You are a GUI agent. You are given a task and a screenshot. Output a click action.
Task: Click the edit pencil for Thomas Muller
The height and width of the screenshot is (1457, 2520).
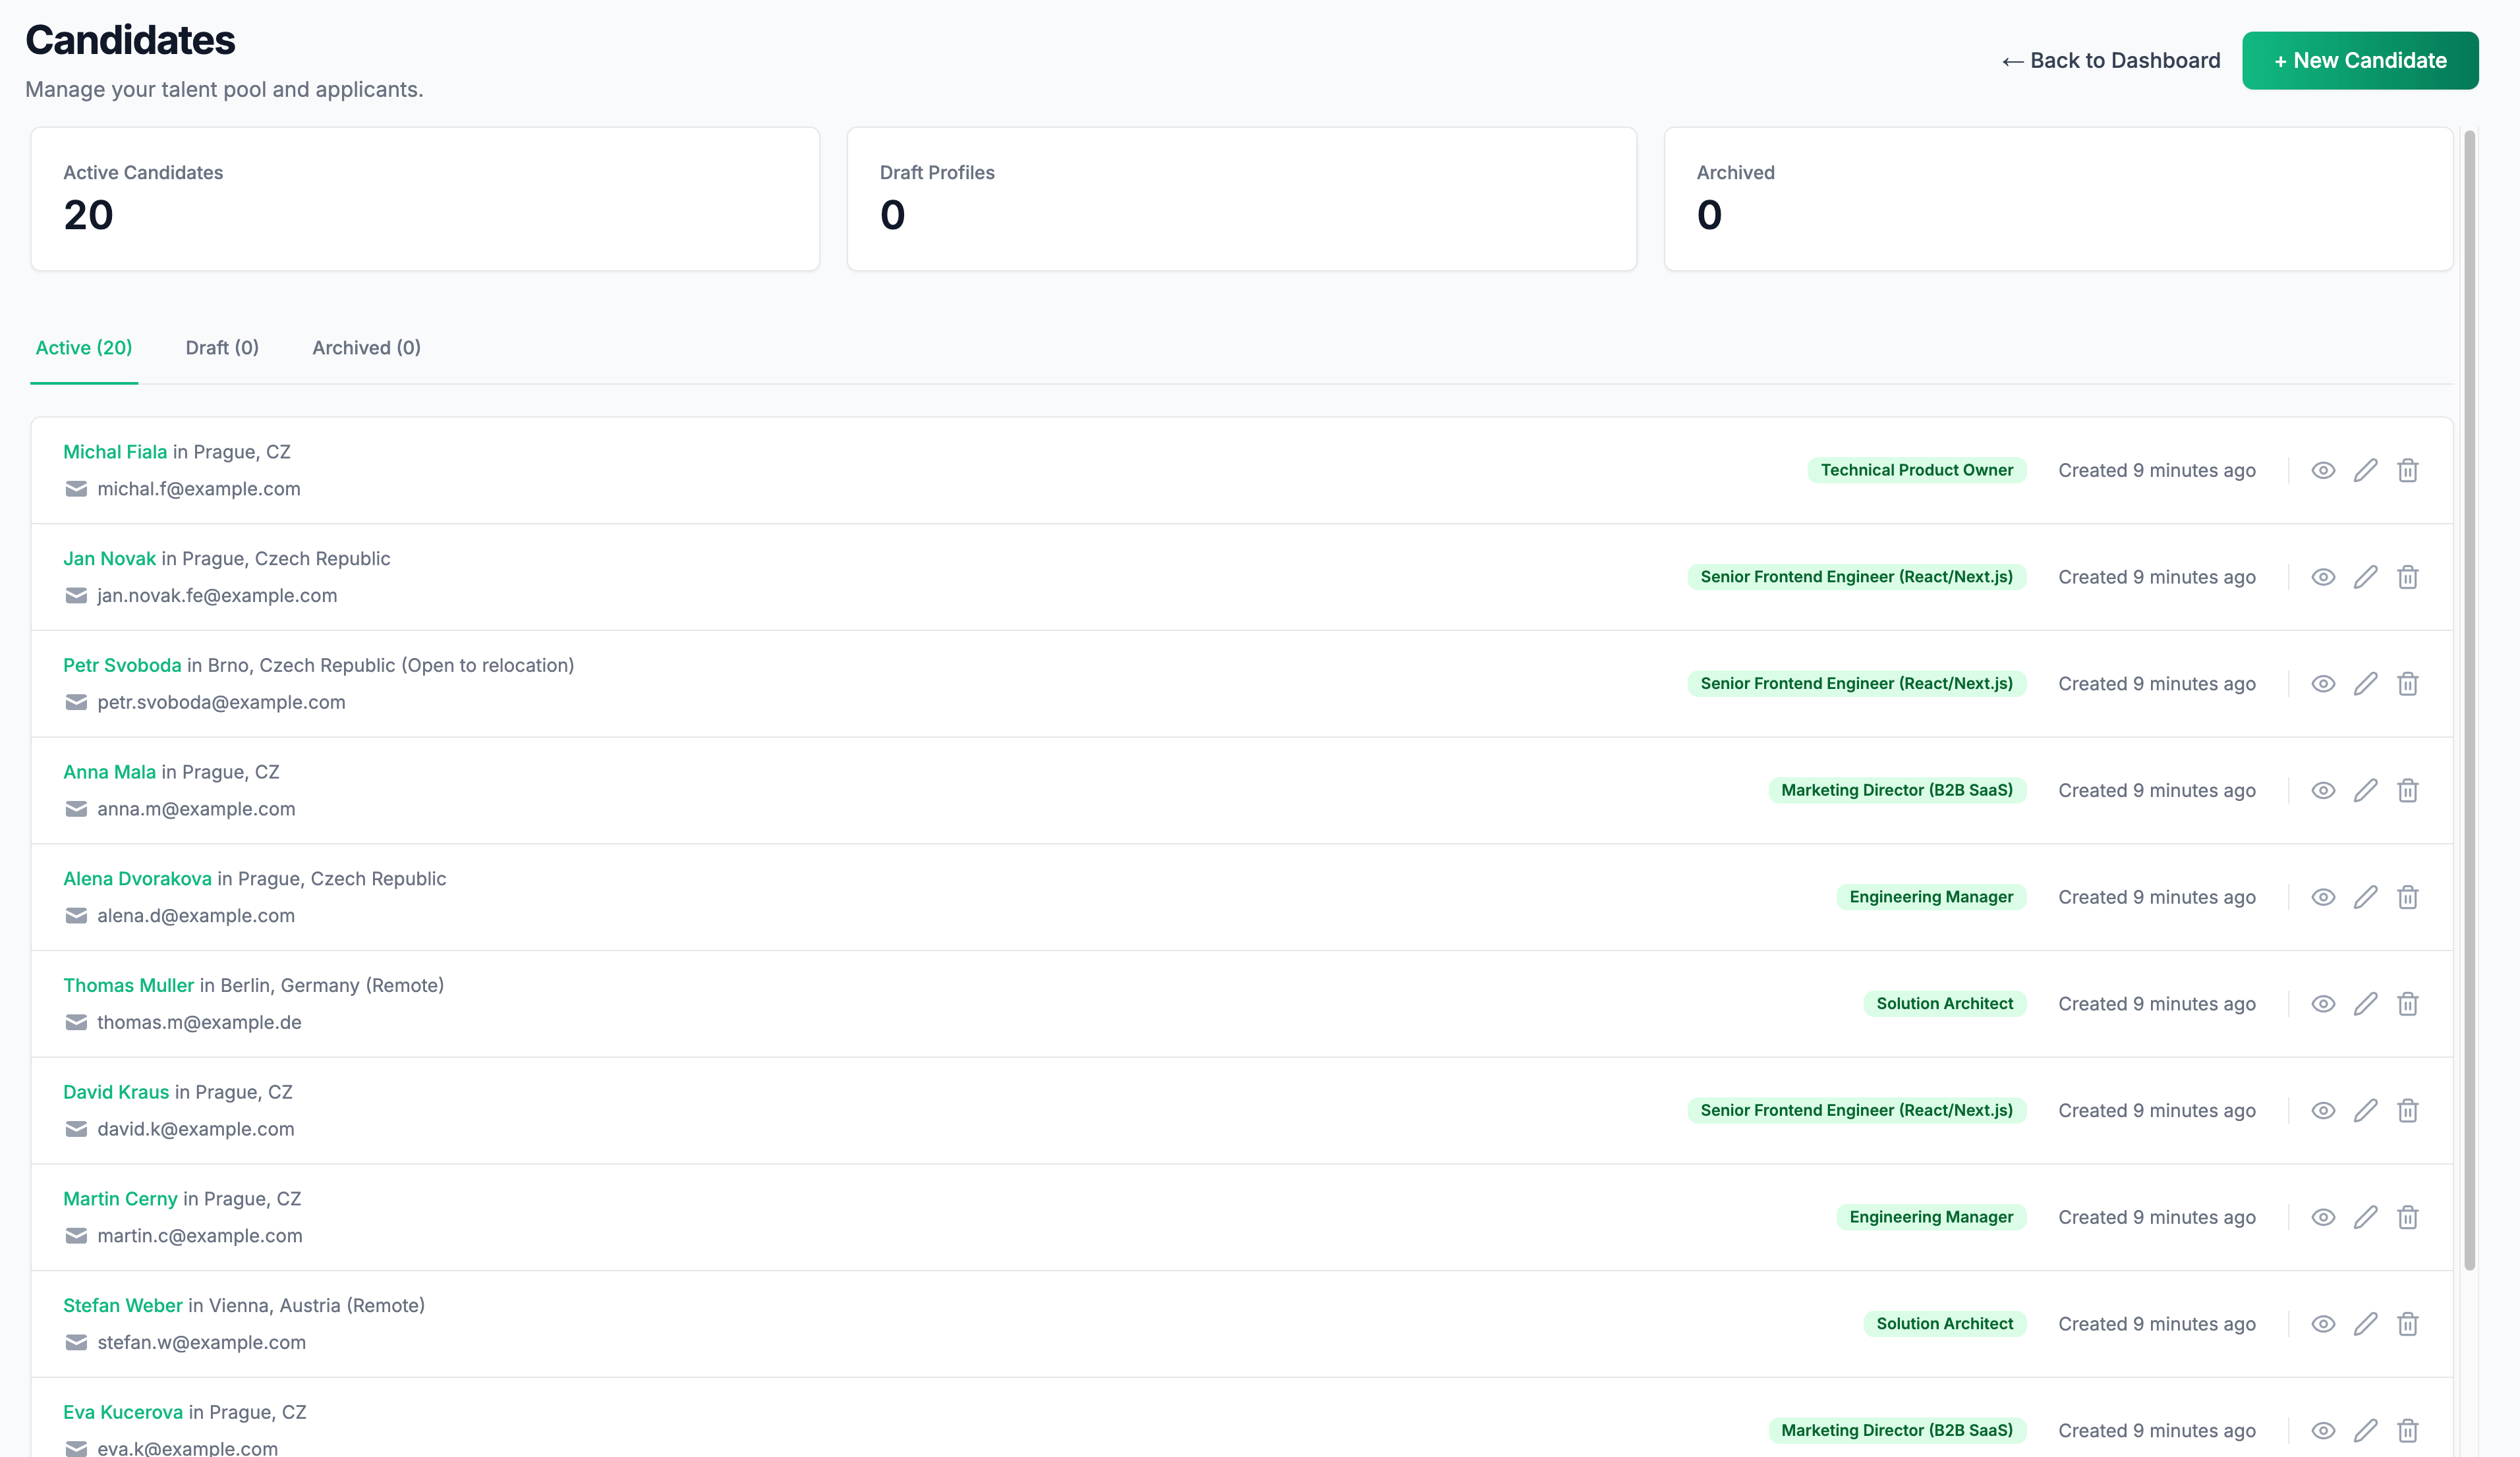2365,1003
